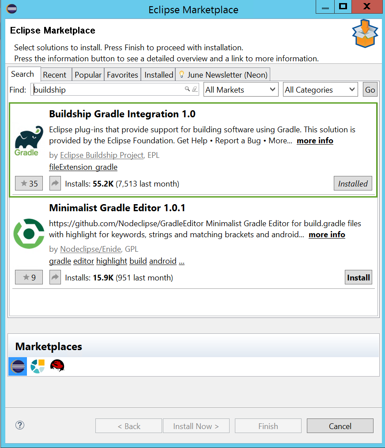Click the Finish button
The image size is (385, 448).
[x=268, y=426]
